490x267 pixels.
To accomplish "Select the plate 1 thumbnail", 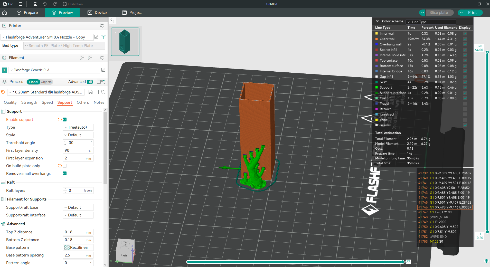I will click(125, 42).
